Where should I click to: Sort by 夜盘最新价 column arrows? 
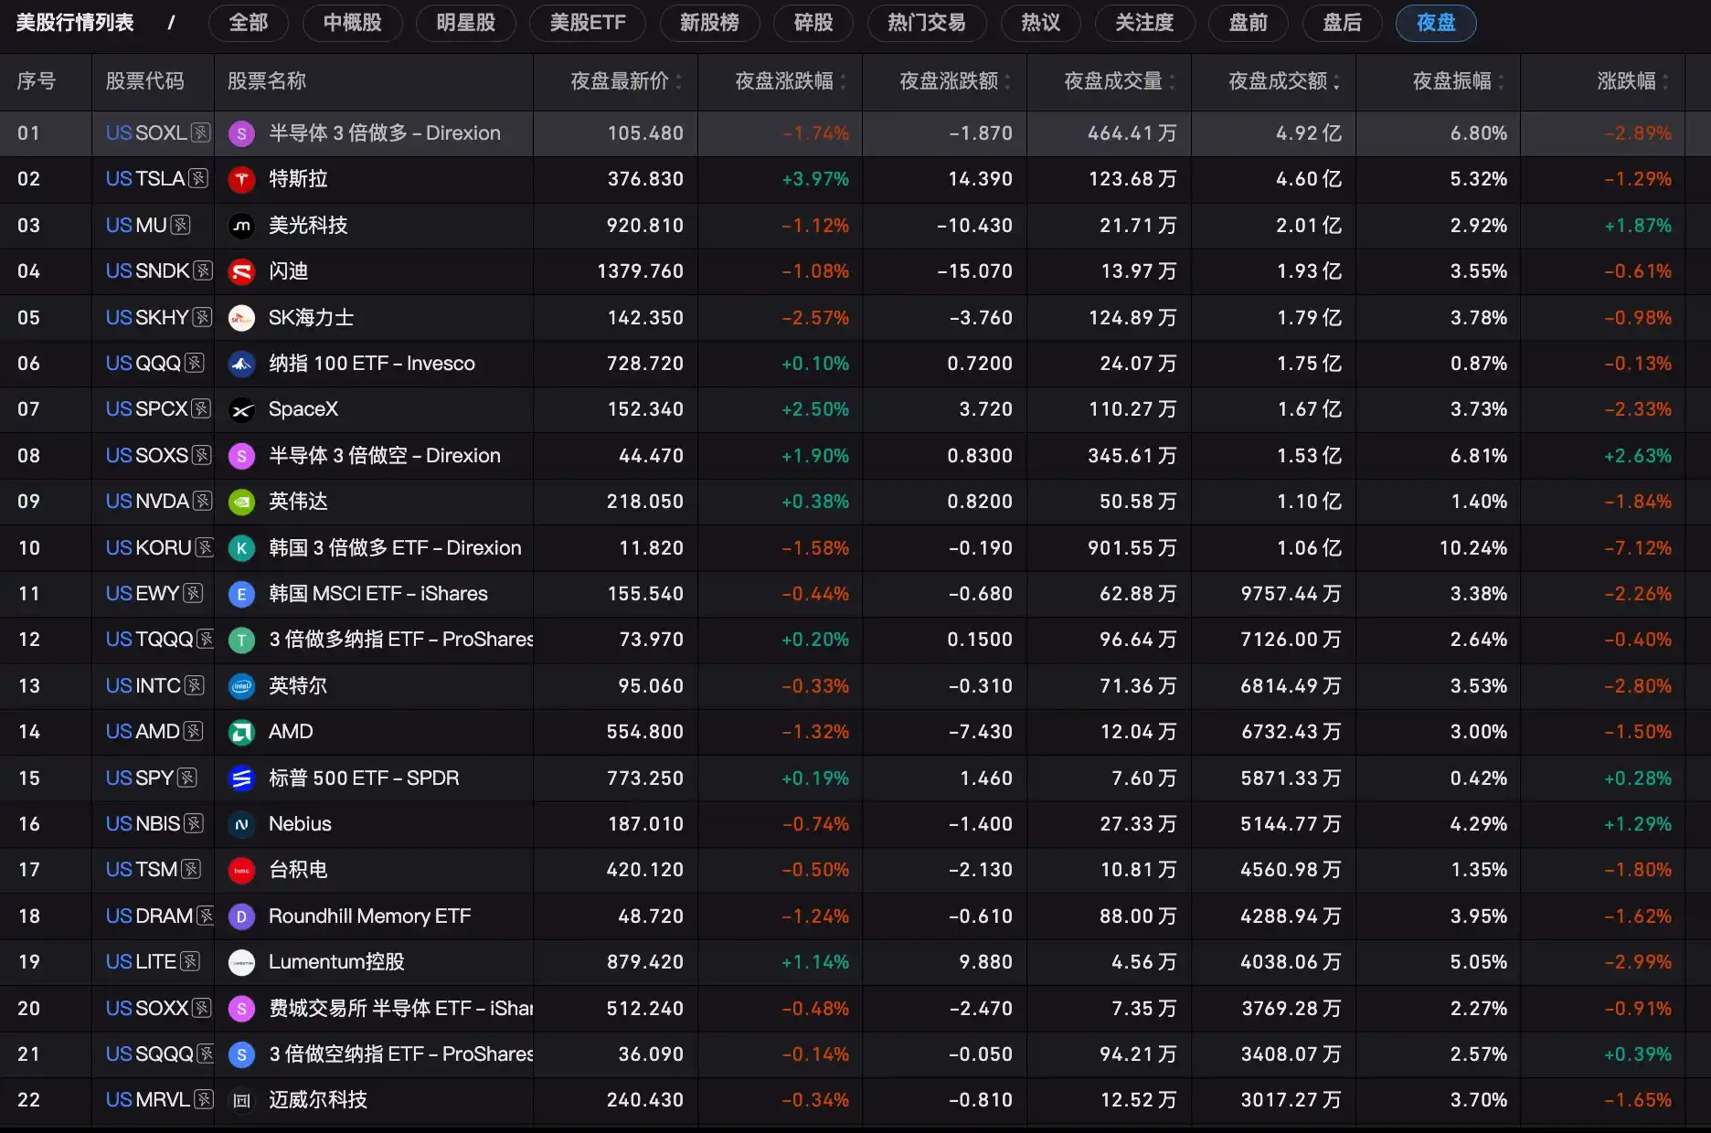click(678, 81)
